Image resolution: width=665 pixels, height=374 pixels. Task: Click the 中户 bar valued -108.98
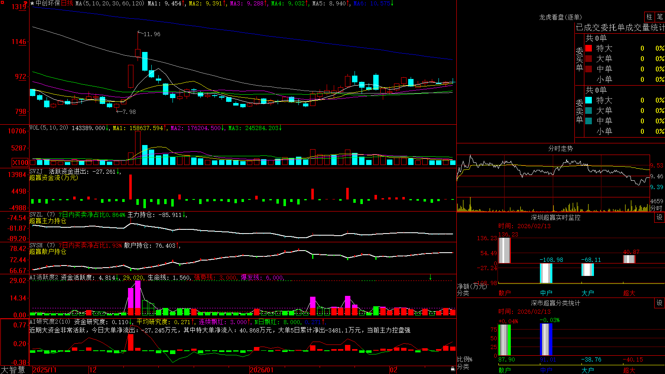(x=546, y=273)
